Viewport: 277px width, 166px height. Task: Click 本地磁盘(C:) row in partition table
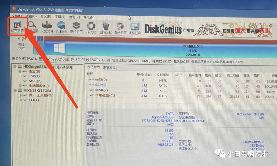[181, 96]
